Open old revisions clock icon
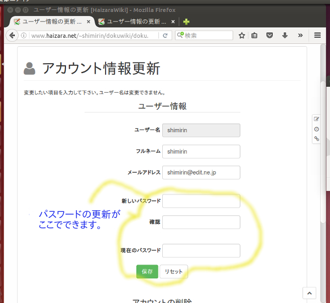Image resolution: width=330 pixels, height=303 pixels. (x=316, y=129)
